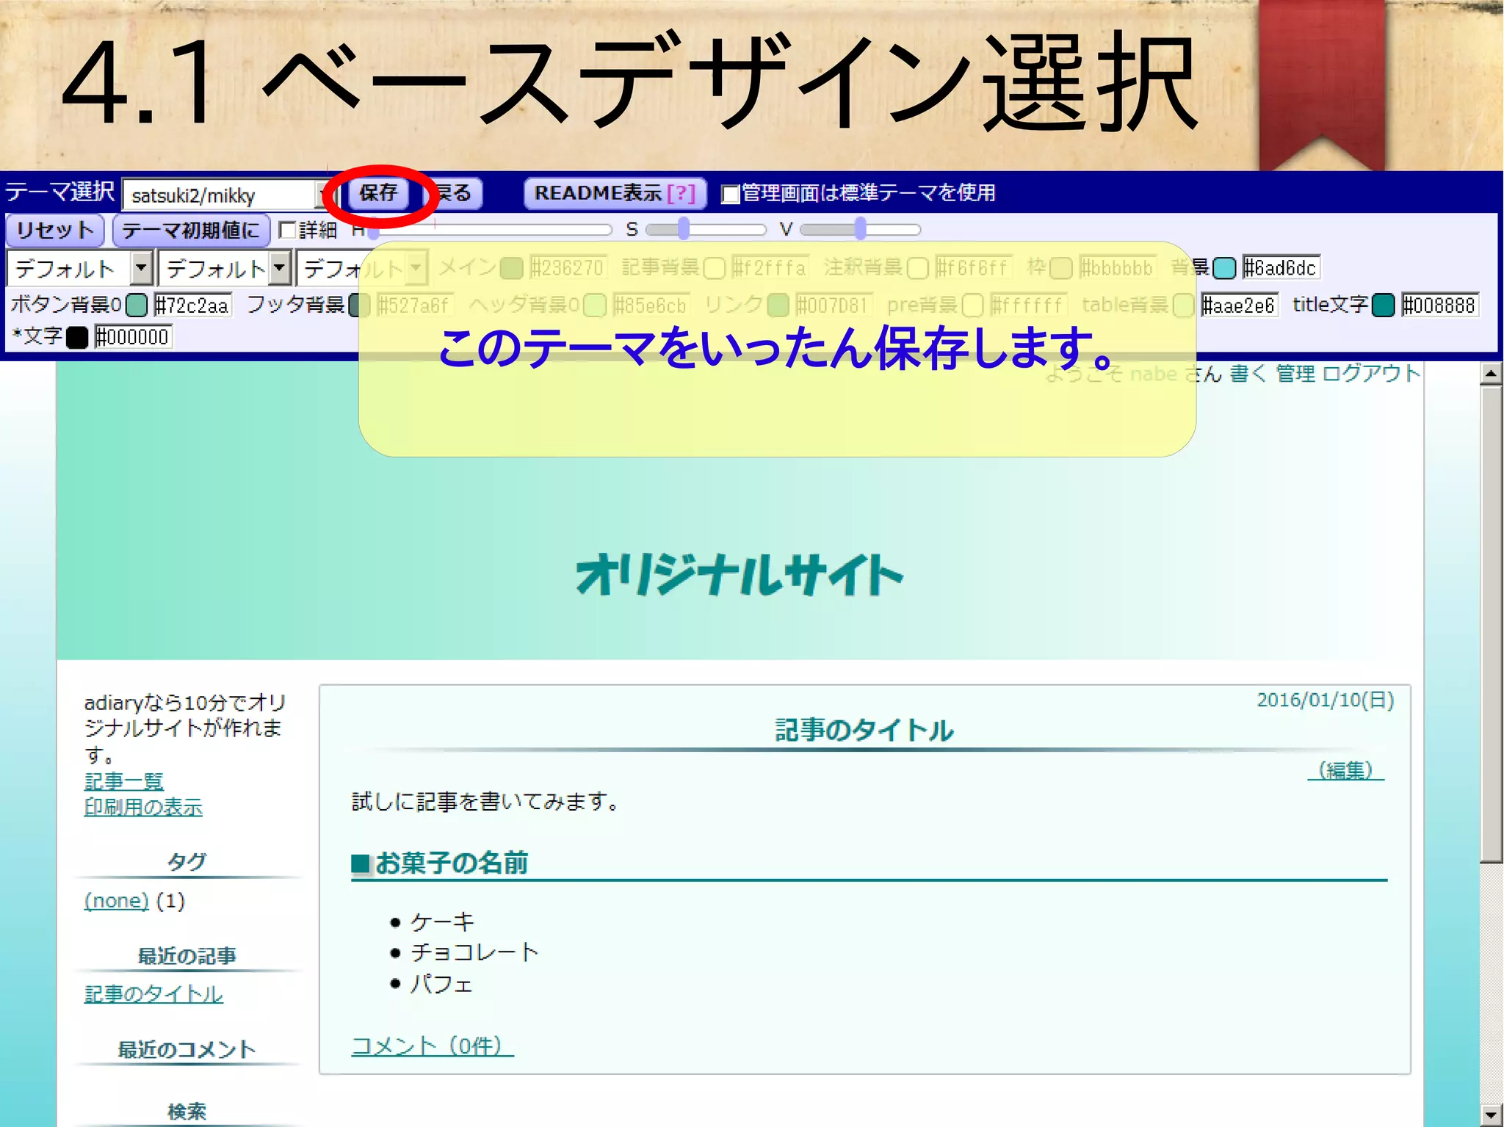Click the 2016/01/10(日) date text

[x=1326, y=700]
